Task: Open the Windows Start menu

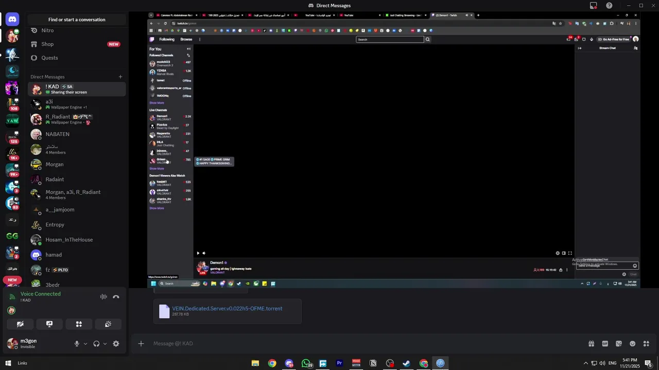Action: [x=8, y=363]
